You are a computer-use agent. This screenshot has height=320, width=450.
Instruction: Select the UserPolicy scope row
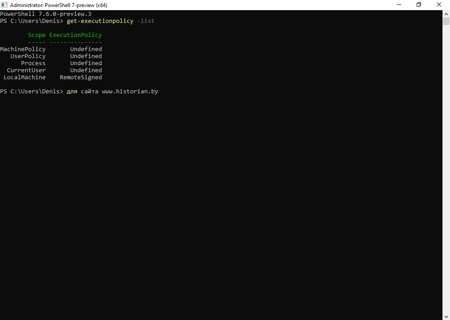28,56
